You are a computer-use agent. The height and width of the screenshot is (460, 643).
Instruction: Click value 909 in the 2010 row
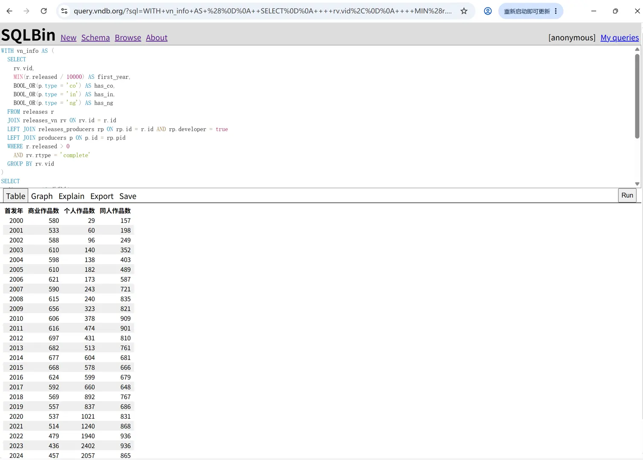coord(125,319)
